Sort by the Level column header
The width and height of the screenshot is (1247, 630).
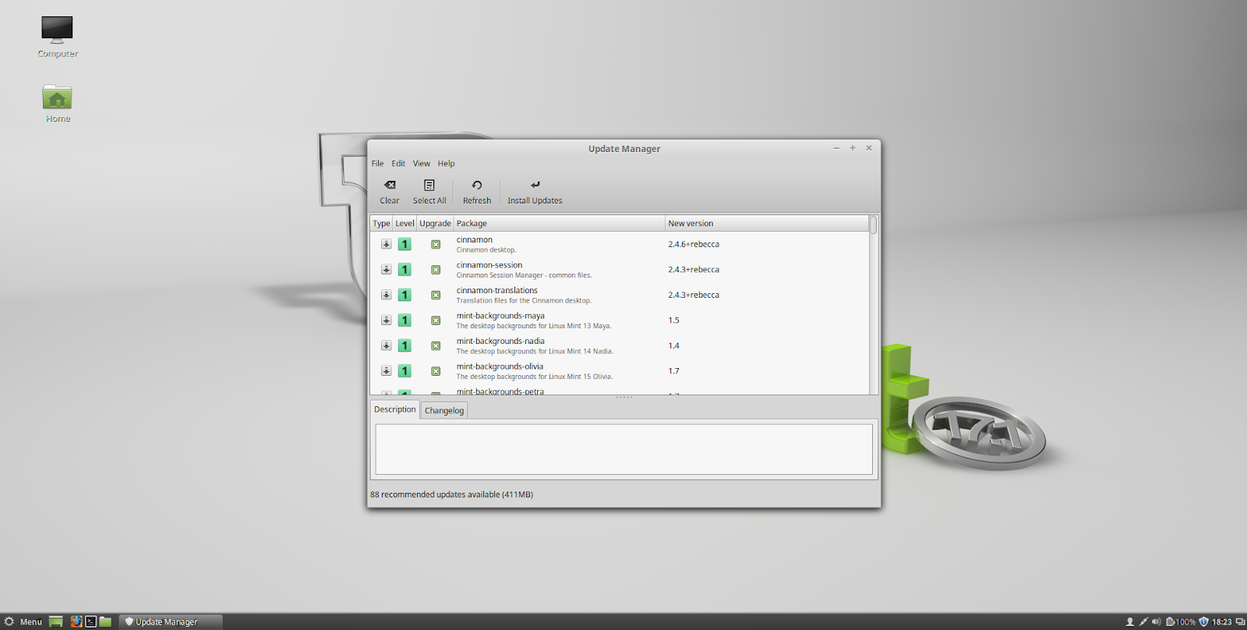click(404, 223)
